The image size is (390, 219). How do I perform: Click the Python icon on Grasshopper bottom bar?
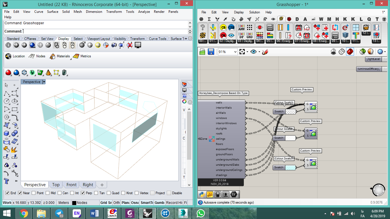pyautogui.click(x=202, y=194)
